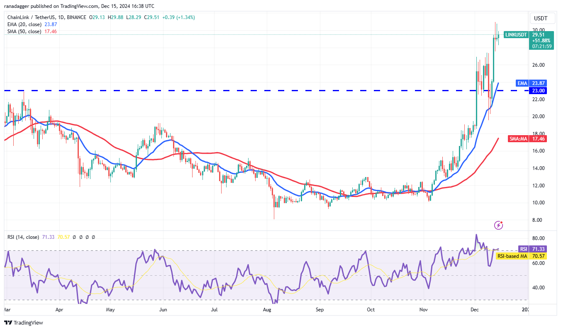Click the LINKUSDT price label tag

517,35
